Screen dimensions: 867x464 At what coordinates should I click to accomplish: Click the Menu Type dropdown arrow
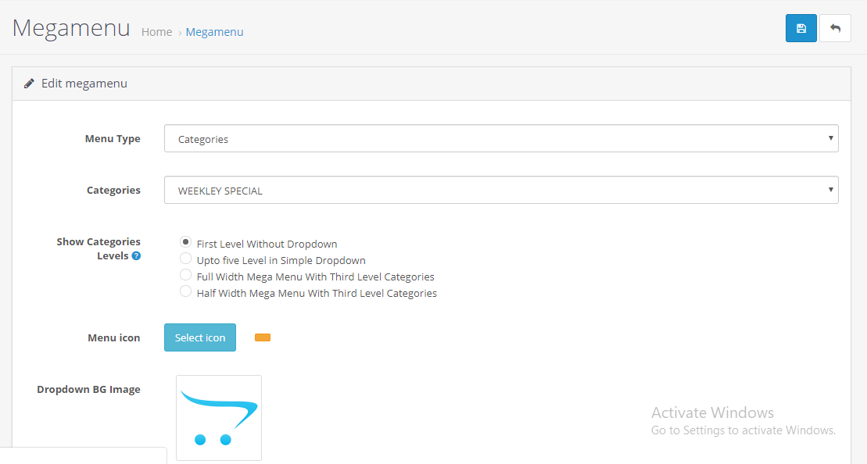pyautogui.click(x=830, y=138)
